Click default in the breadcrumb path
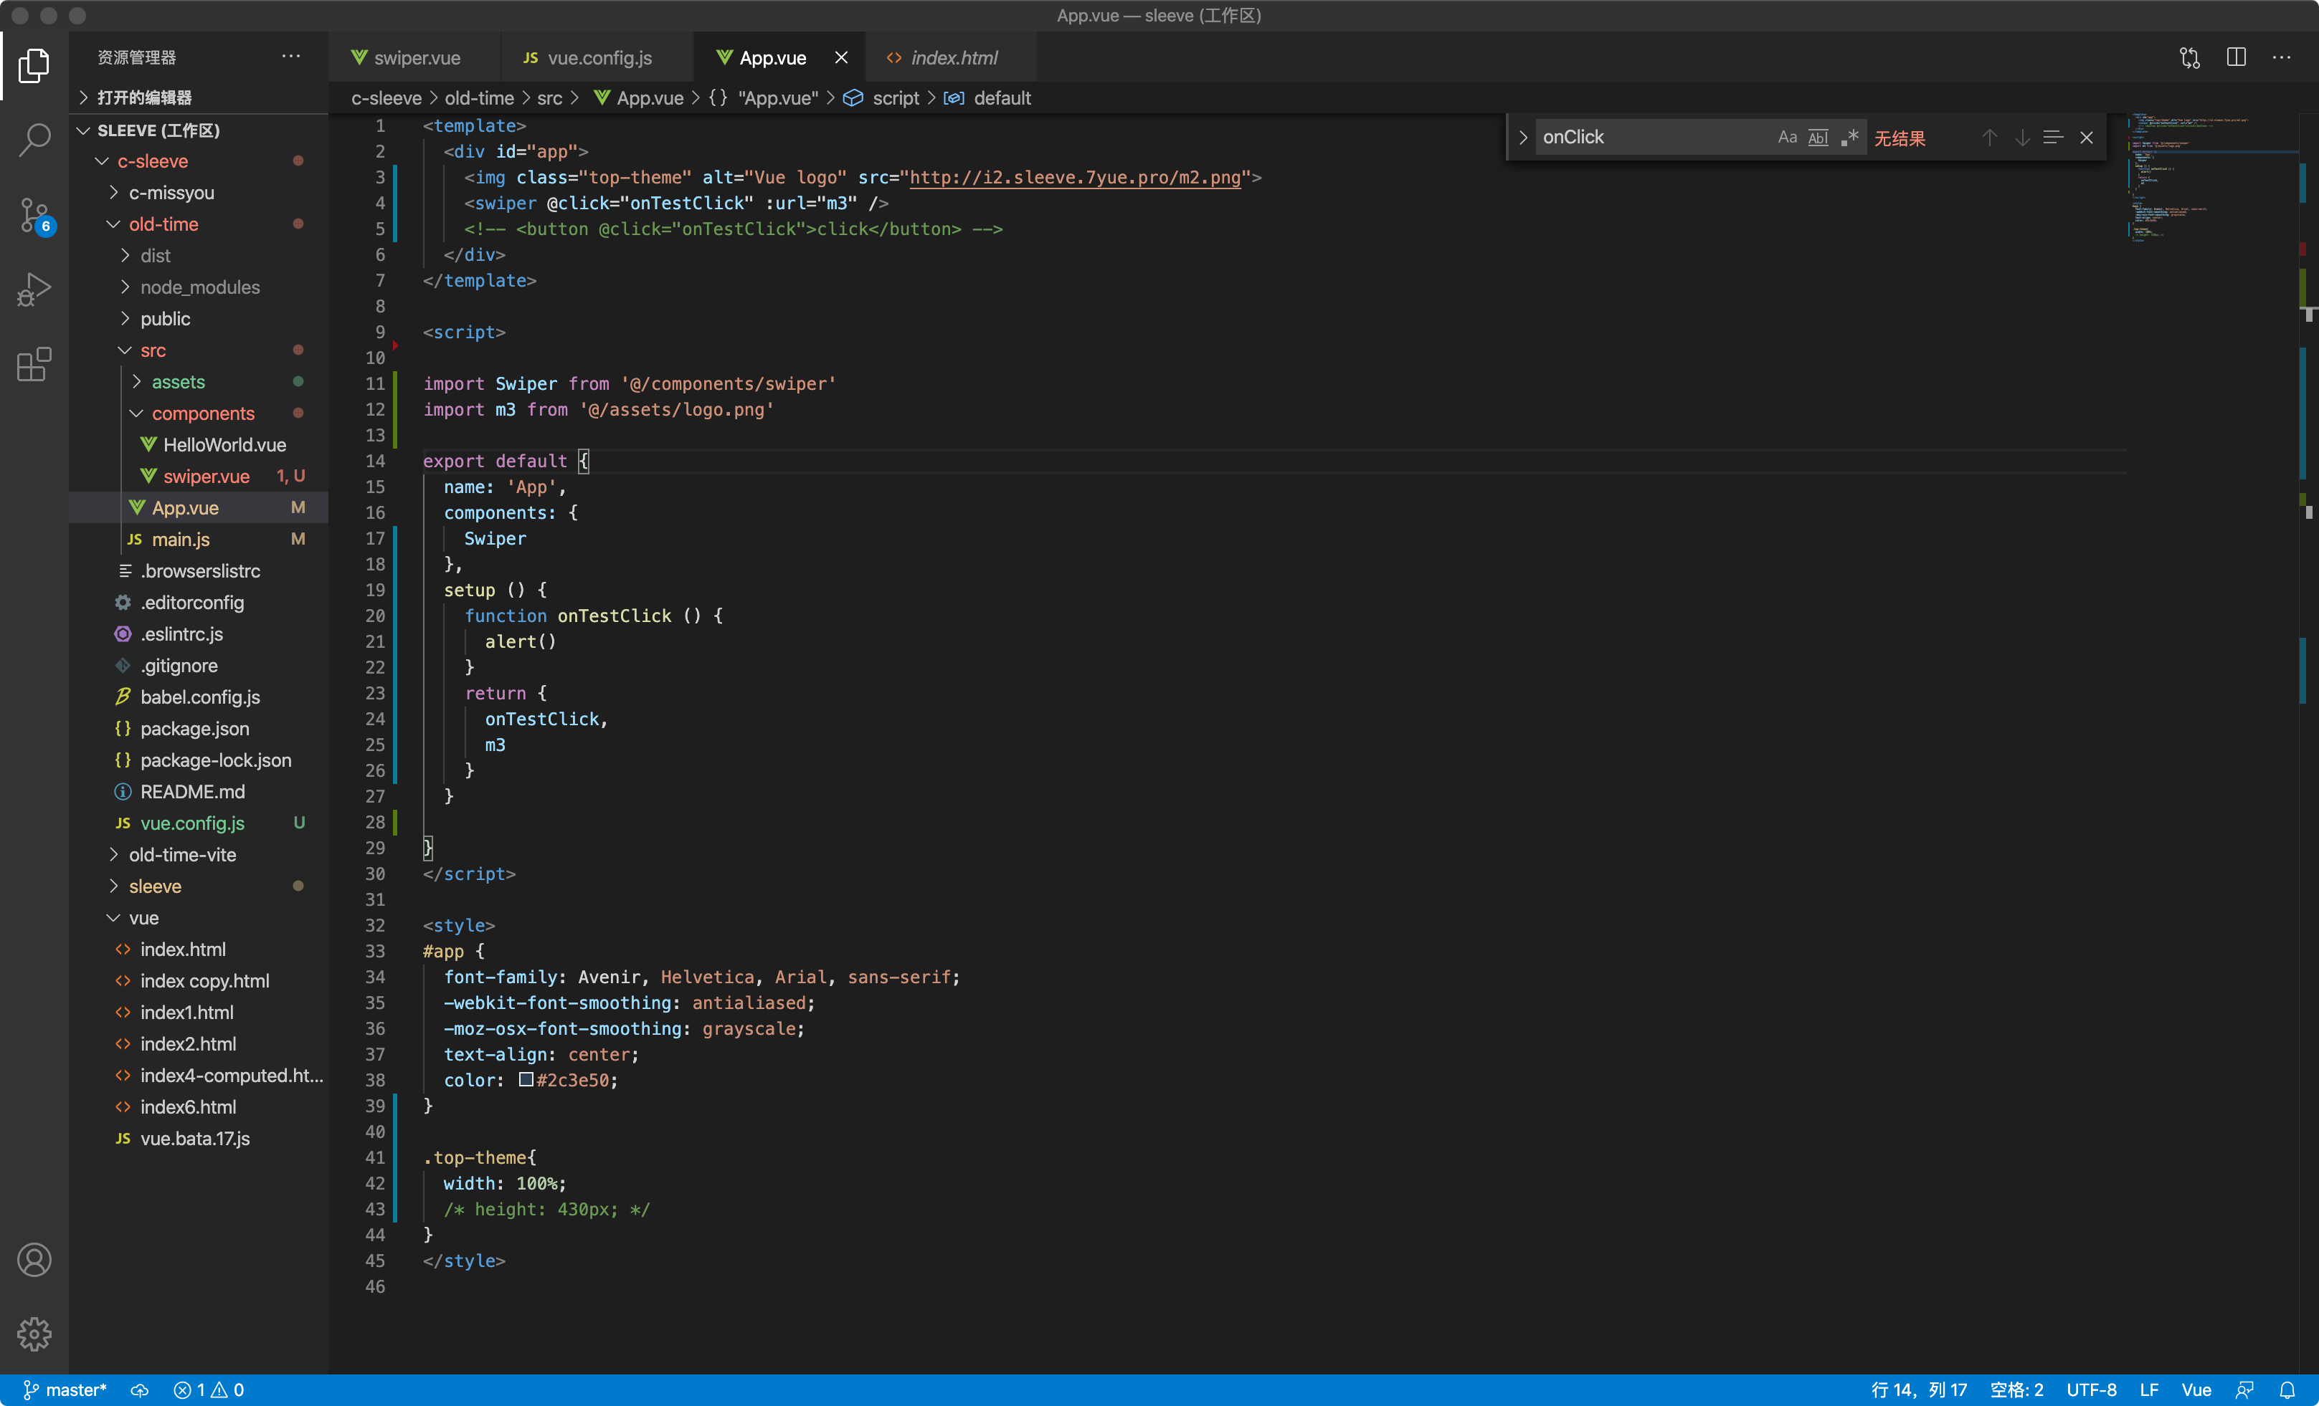 (x=1001, y=97)
